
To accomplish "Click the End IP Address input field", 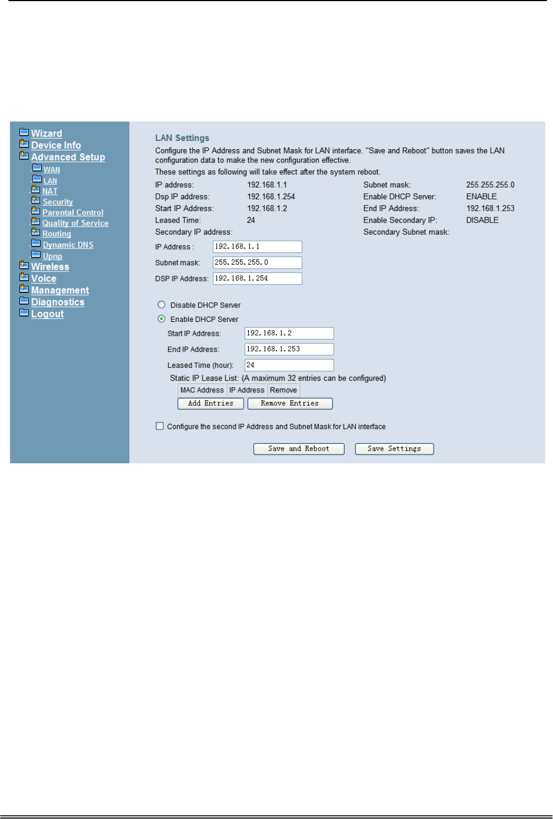I will pos(289,349).
